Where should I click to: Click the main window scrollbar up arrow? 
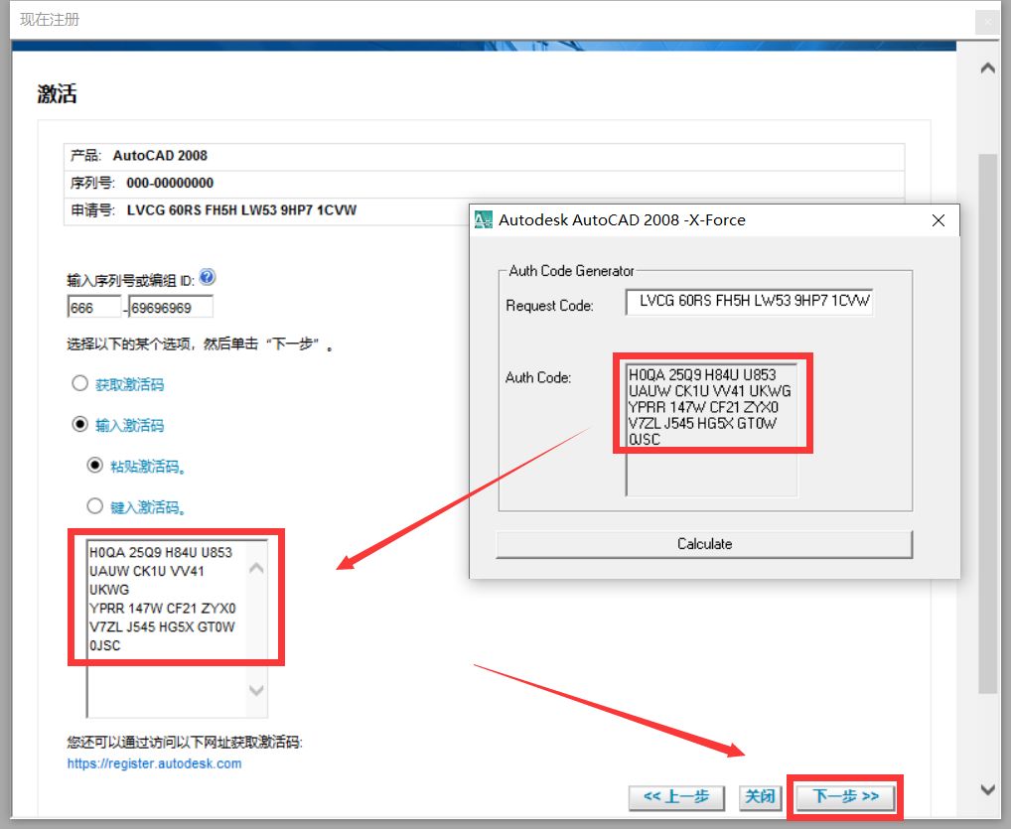tap(987, 68)
